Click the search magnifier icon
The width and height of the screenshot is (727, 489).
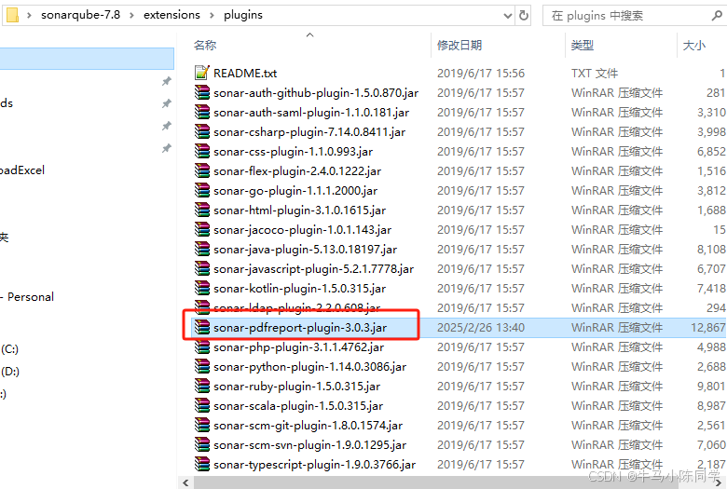click(717, 15)
